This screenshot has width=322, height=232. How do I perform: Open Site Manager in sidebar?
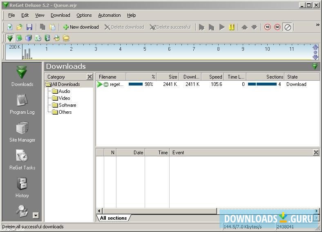click(22, 132)
